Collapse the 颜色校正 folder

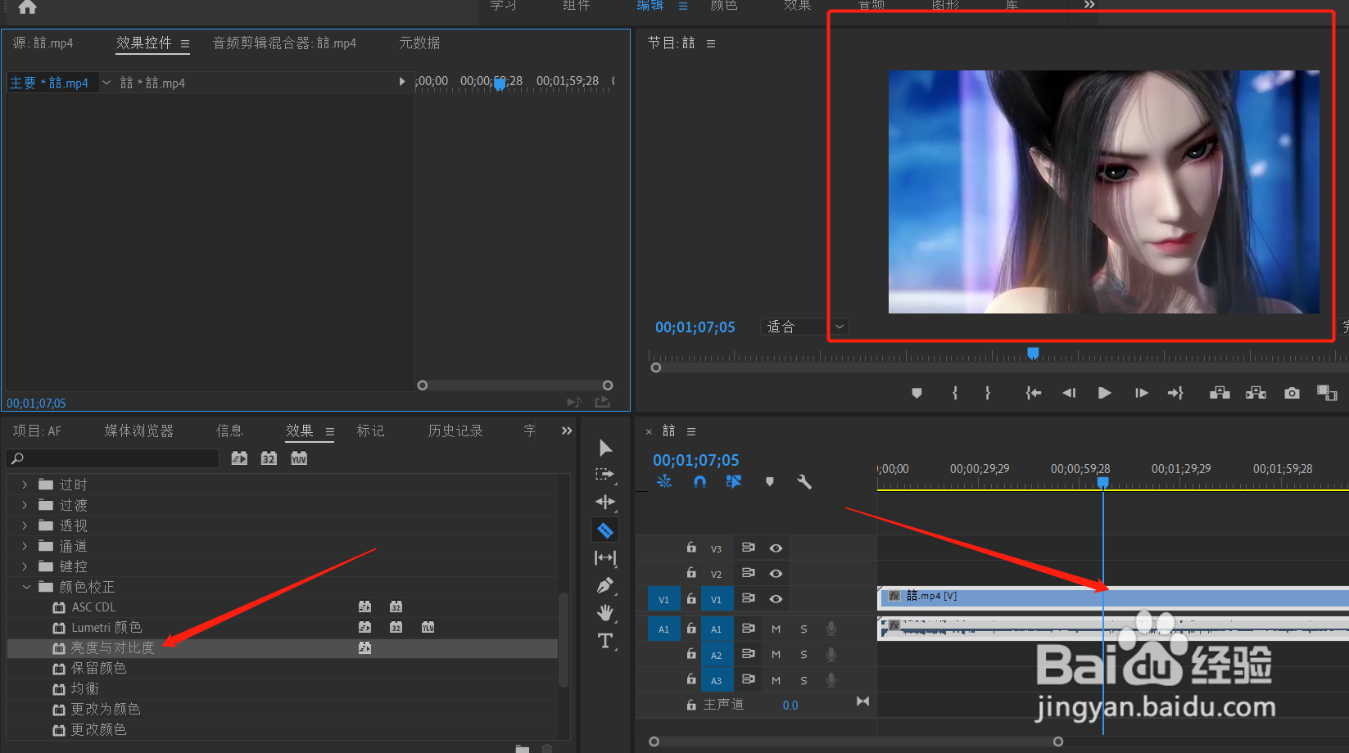(x=26, y=587)
